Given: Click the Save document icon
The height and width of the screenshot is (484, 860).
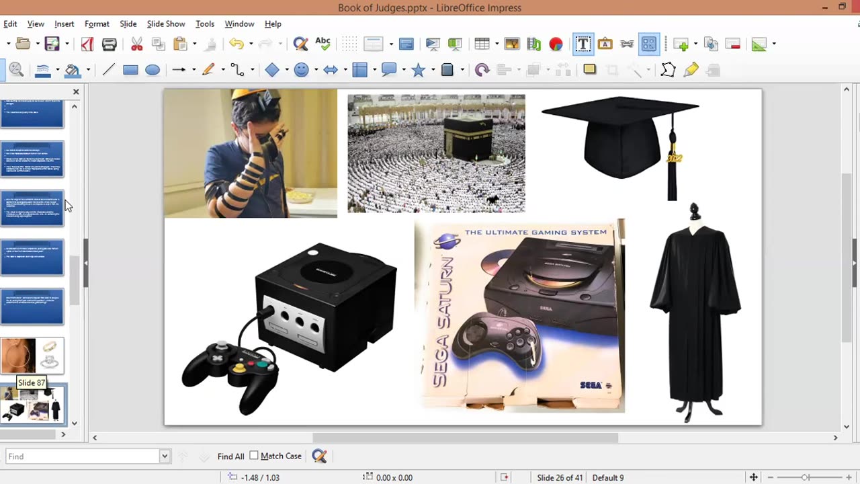Looking at the screenshot, I should pos(52,44).
